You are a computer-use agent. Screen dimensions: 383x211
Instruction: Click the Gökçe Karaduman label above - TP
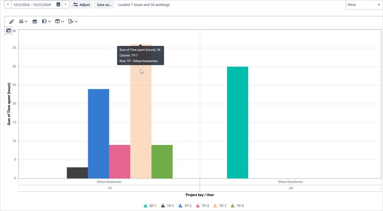point(109,182)
